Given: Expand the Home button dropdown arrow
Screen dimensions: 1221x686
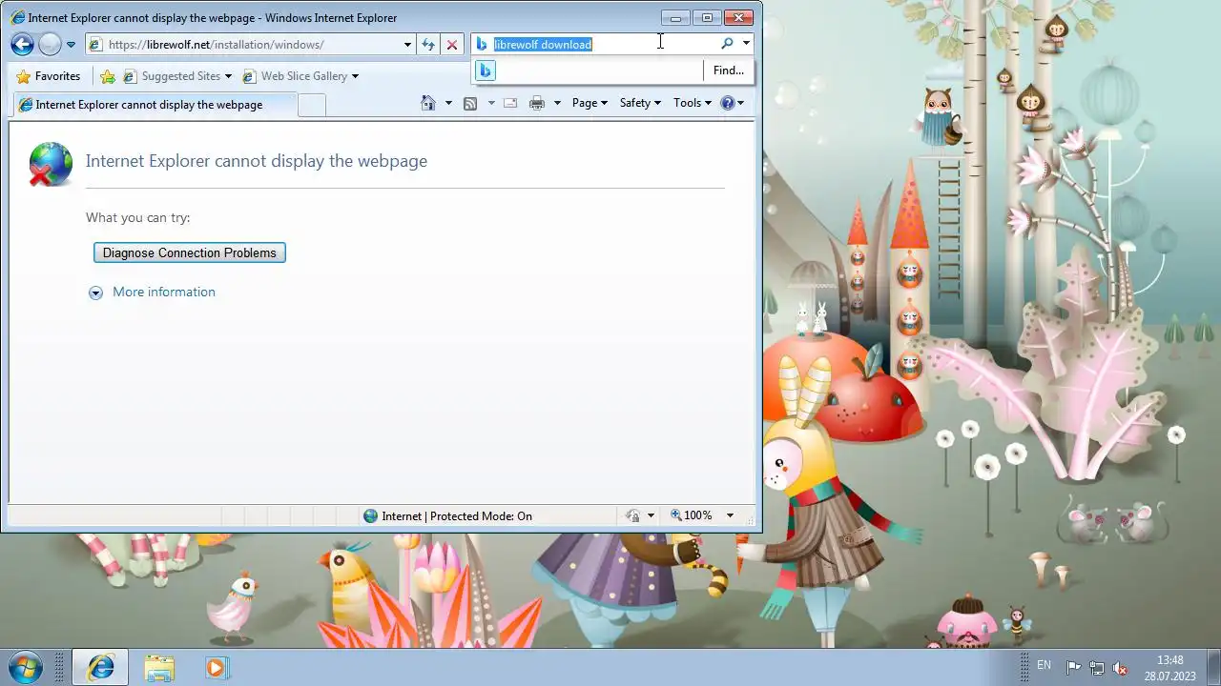Looking at the screenshot, I should pyautogui.click(x=448, y=103).
